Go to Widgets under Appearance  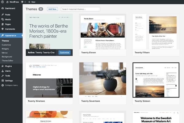(5, 49)
